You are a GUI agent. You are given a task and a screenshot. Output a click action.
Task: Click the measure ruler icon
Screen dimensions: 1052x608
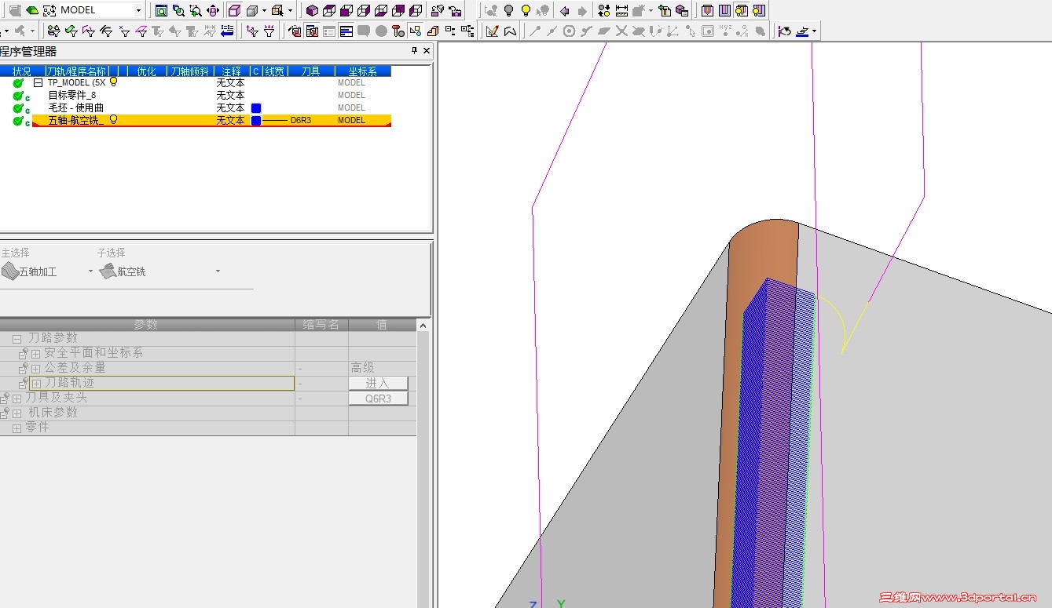tap(621, 11)
